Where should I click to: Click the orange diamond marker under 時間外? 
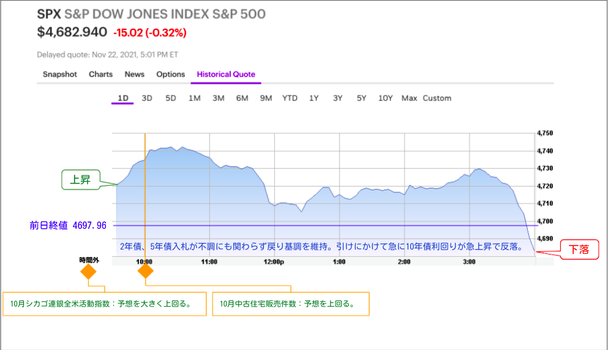[x=88, y=272]
